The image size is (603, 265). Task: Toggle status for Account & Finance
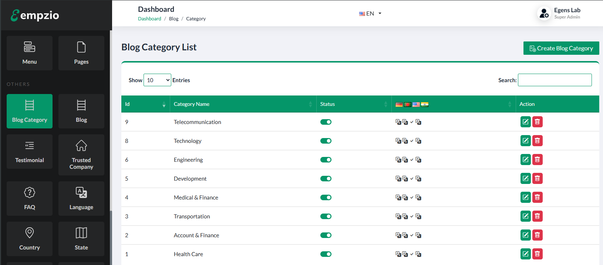tap(326, 235)
